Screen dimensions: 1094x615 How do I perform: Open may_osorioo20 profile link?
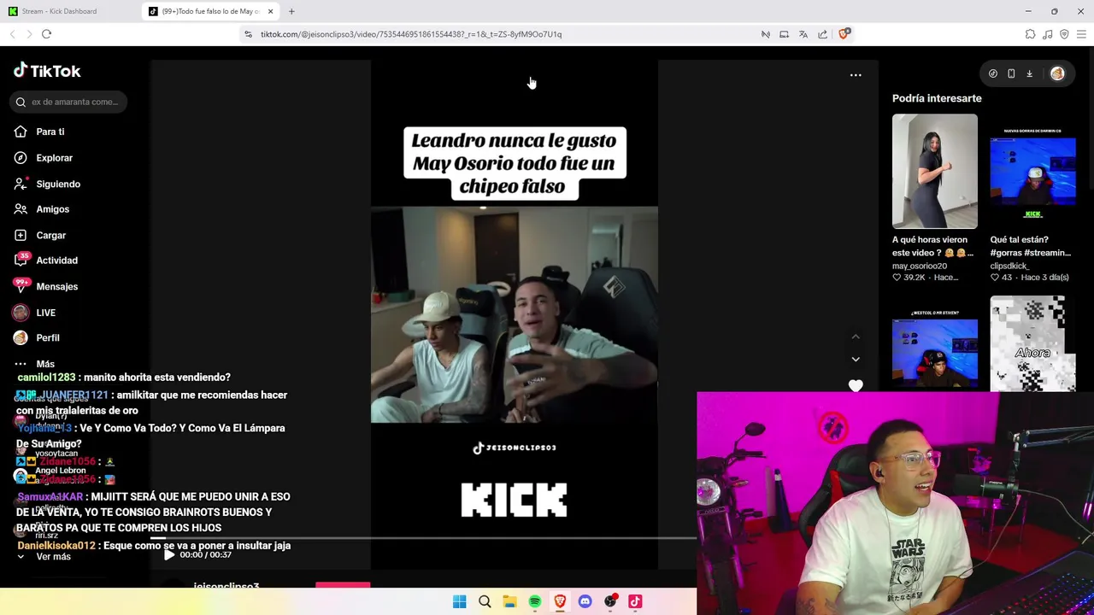click(x=920, y=266)
